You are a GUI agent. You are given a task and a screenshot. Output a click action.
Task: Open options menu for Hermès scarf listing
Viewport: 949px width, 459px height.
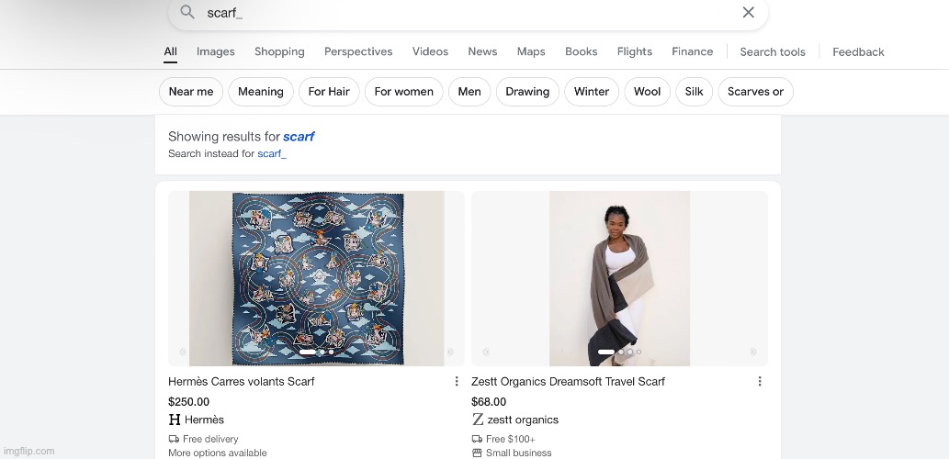[x=457, y=382]
